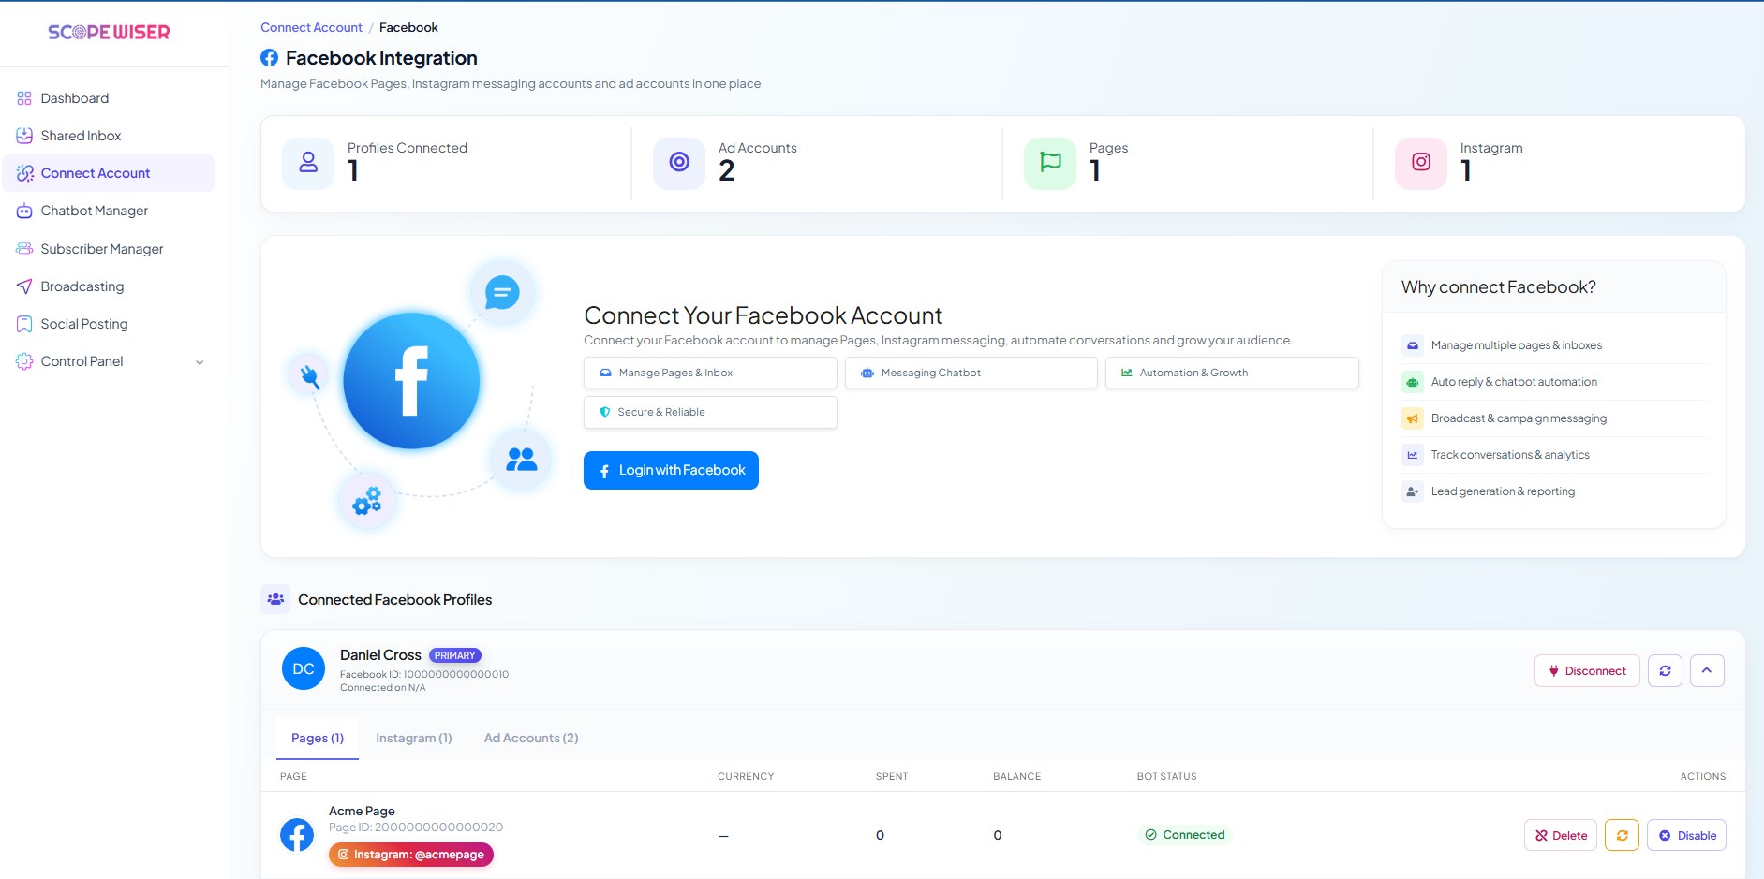Screen dimensions: 1764x879
Task: Click the Auto reply & chatbot automation icon
Action: pos(1413,382)
